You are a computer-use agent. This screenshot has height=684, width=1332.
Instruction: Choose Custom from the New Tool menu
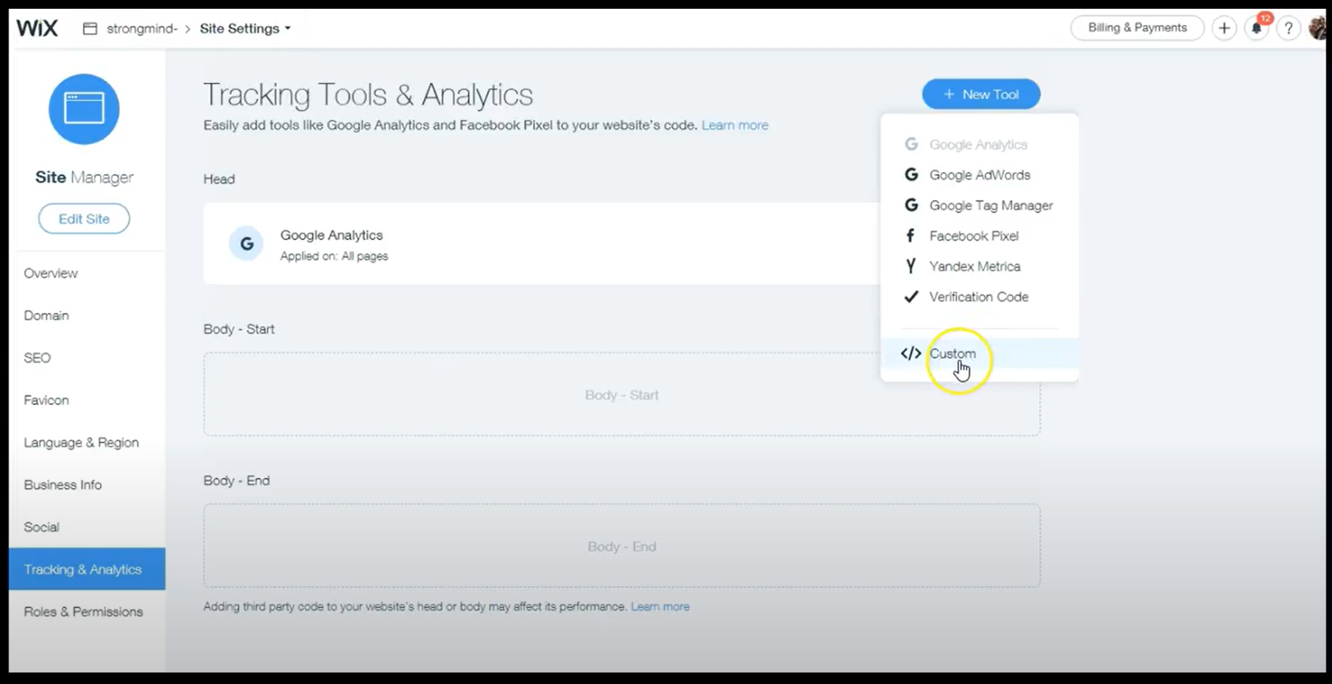[x=979, y=354]
